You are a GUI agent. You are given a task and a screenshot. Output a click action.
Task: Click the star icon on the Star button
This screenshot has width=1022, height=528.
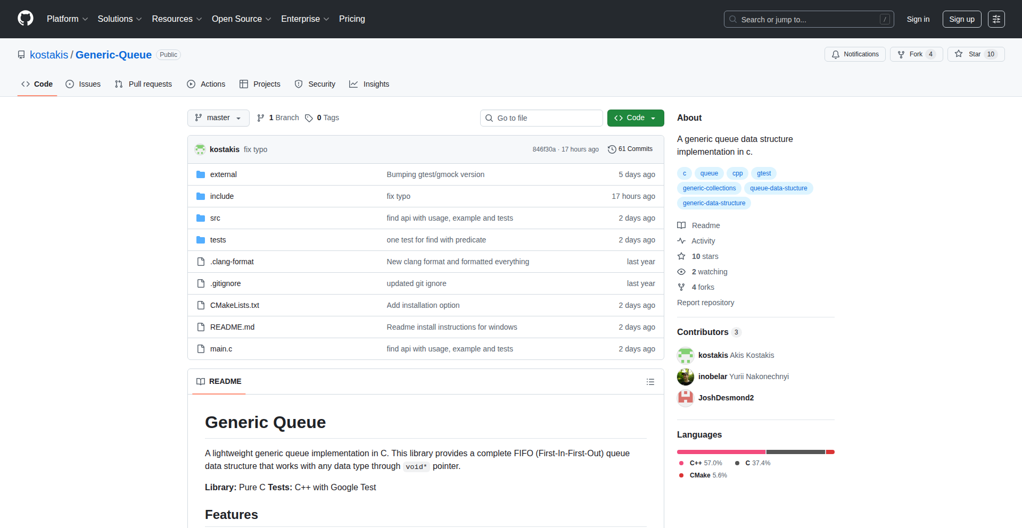click(x=959, y=54)
